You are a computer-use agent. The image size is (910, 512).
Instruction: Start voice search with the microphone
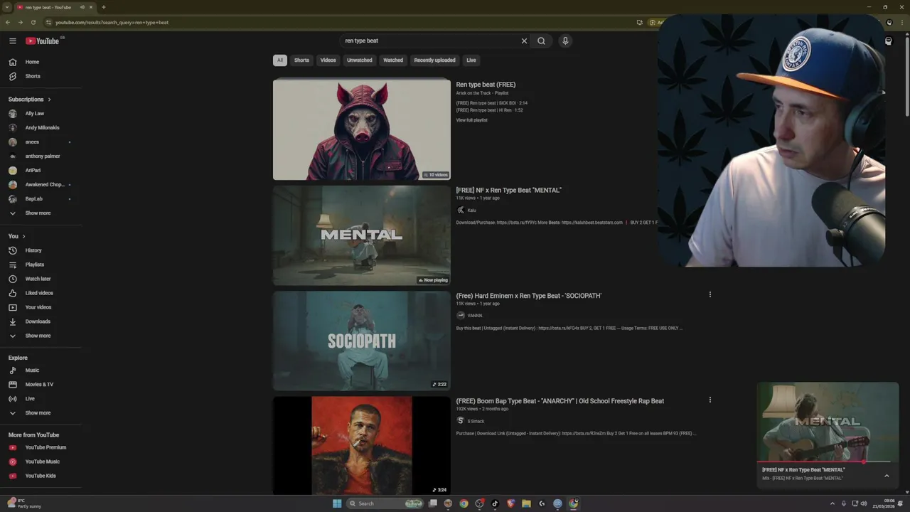pyautogui.click(x=565, y=41)
